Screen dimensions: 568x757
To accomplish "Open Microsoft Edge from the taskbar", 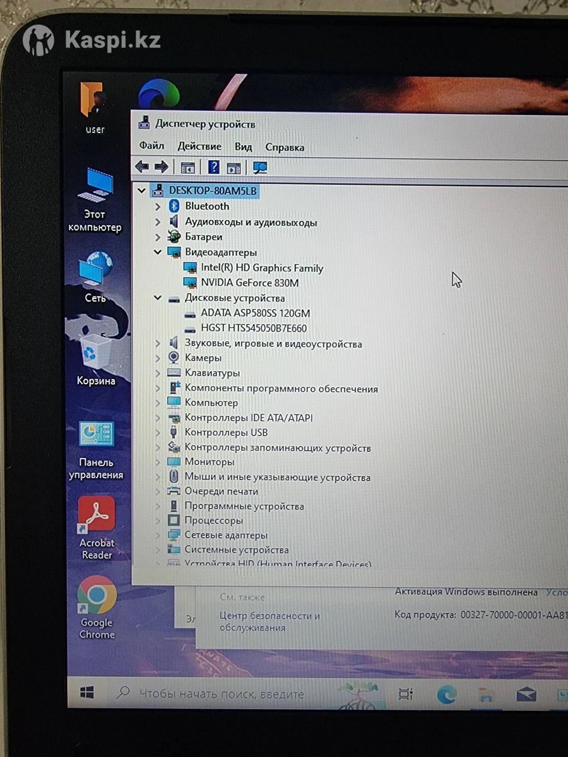I will click(447, 695).
